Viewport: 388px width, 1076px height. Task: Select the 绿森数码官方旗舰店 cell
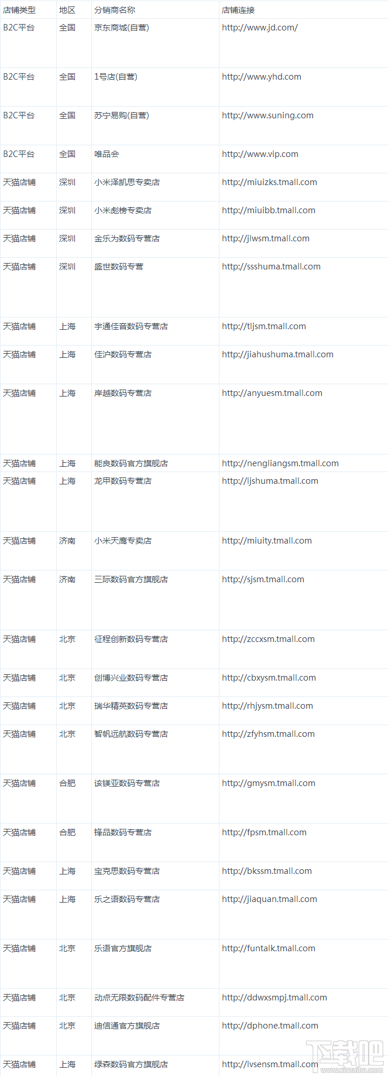(131, 1064)
